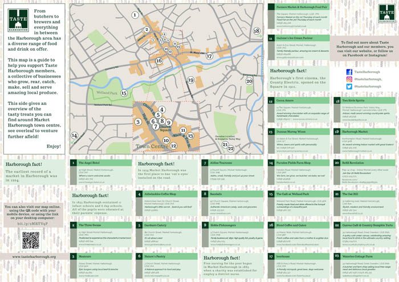Click the 'Farndon Fields Farm Shop' listing title
Screen dimensions: 399x282
pyautogui.click(x=294, y=163)
